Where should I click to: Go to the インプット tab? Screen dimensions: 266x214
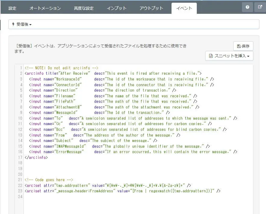pyautogui.click(x=116, y=8)
